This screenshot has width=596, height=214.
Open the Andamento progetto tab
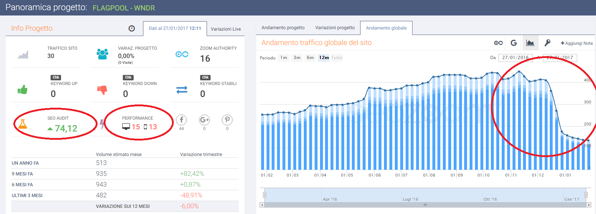[283, 28]
